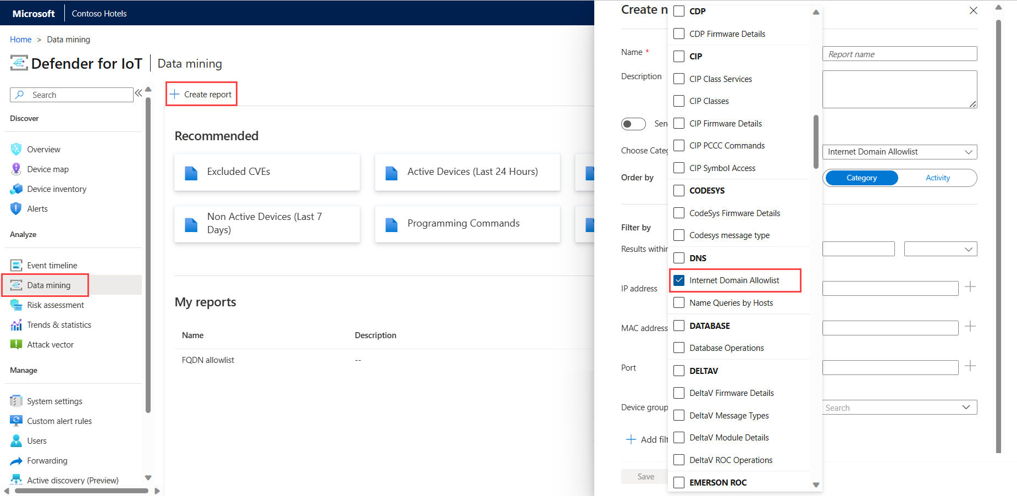Add Port with plus icon
1017x496 pixels.
tap(970, 366)
